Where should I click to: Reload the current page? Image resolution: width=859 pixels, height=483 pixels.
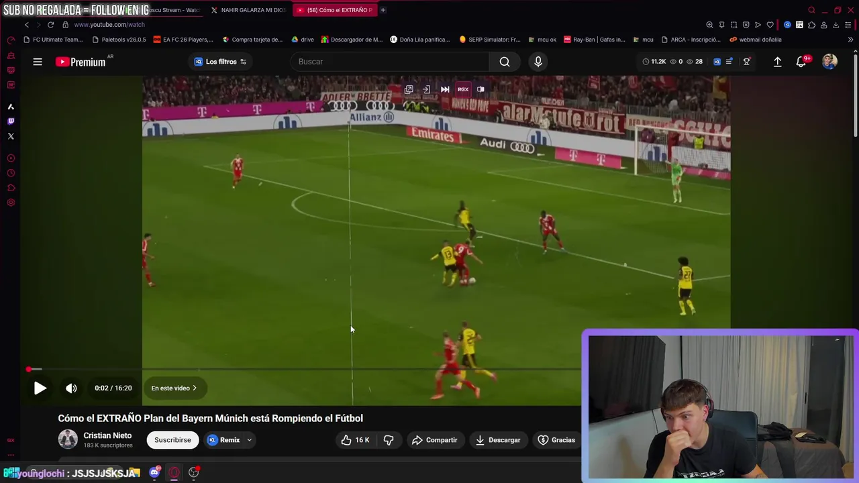click(50, 25)
